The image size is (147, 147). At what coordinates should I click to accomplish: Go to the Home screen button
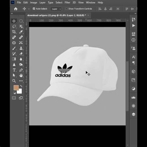[16, 9]
